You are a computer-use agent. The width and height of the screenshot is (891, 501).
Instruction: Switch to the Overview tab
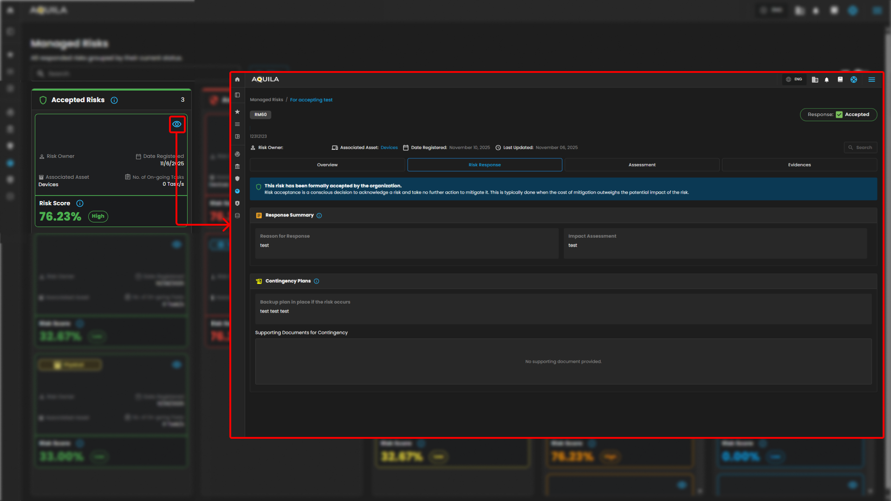coord(327,165)
